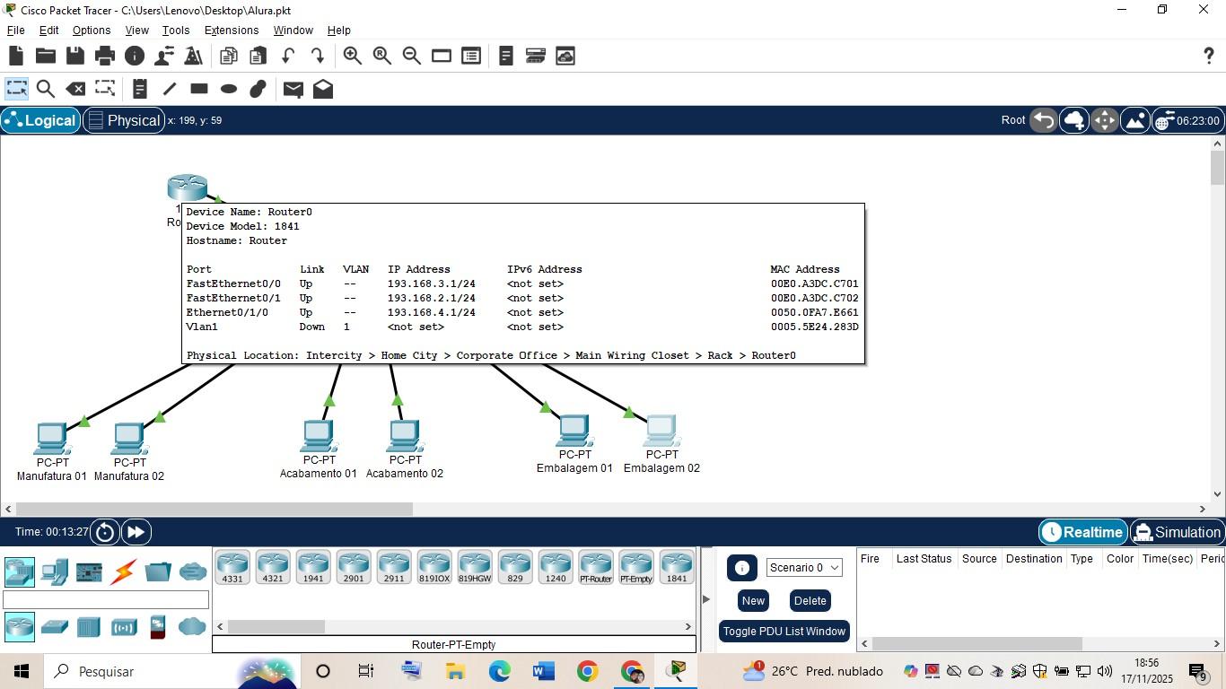Select the Inspect magnifier tool
This screenshot has height=689, width=1226.
46,89
